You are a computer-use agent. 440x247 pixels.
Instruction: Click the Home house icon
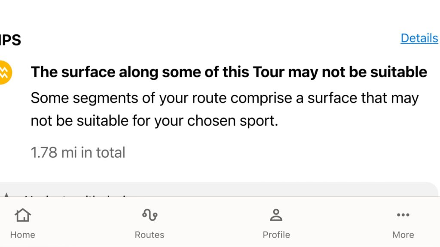coord(23,215)
